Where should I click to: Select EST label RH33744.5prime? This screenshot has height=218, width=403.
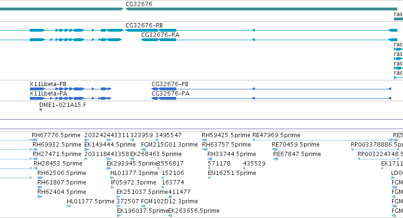(232, 154)
